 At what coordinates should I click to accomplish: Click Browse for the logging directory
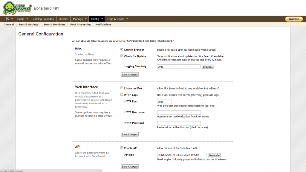208,67
